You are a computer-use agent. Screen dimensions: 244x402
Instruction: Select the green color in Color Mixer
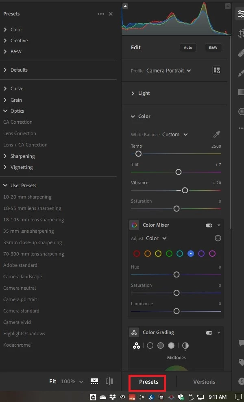click(169, 253)
